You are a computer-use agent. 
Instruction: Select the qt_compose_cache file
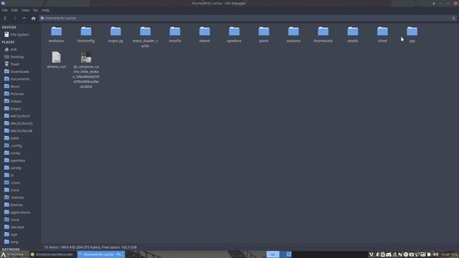tap(86, 70)
